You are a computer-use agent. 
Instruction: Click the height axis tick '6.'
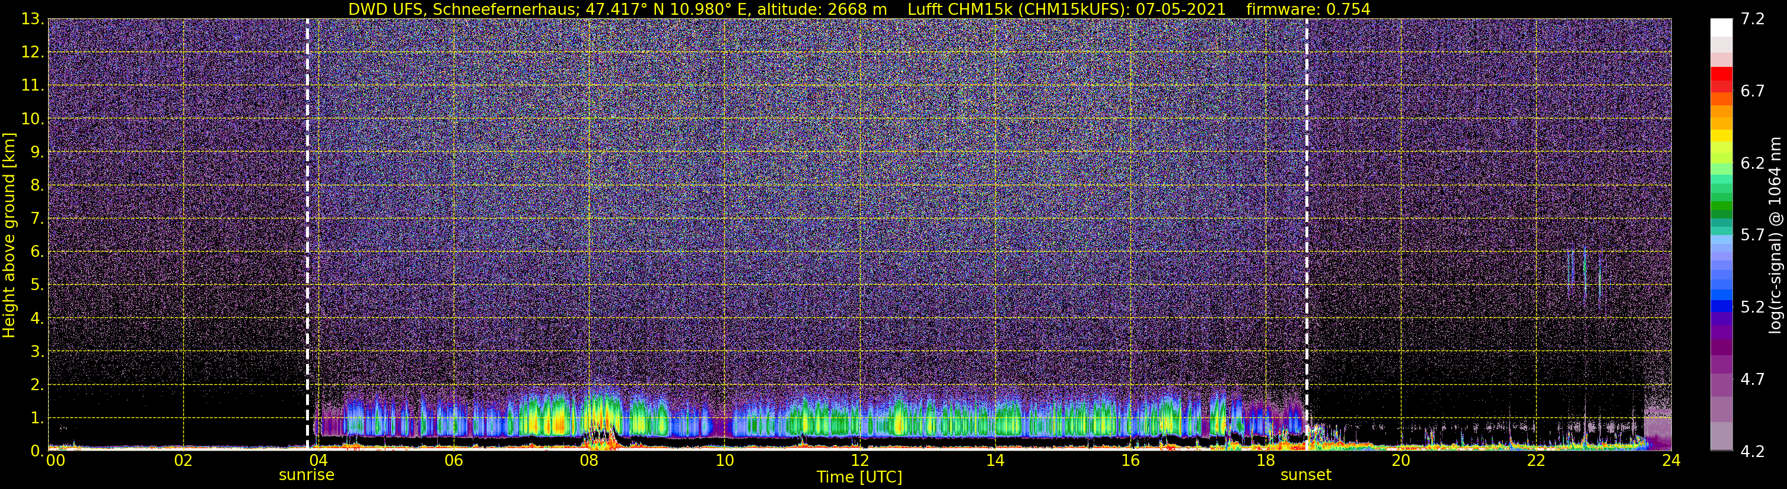tap(37, 252)
